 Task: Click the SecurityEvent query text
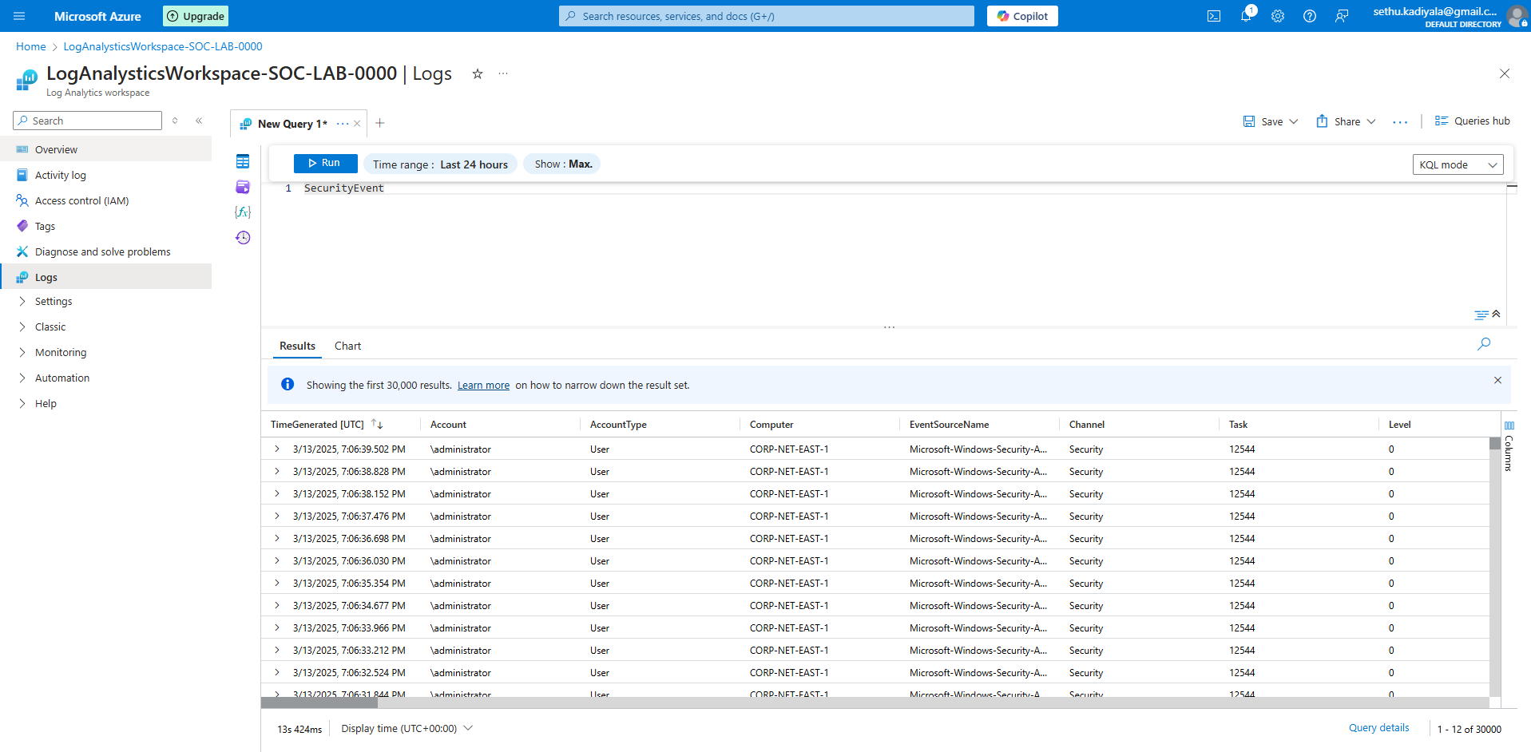(x=344, y=188)
